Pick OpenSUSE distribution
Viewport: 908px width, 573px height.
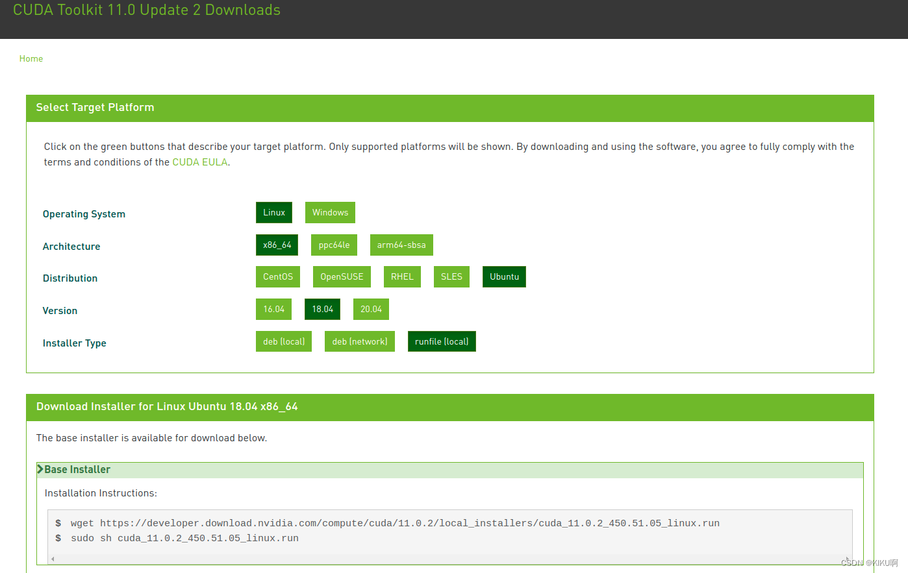[x=342, y=276]
